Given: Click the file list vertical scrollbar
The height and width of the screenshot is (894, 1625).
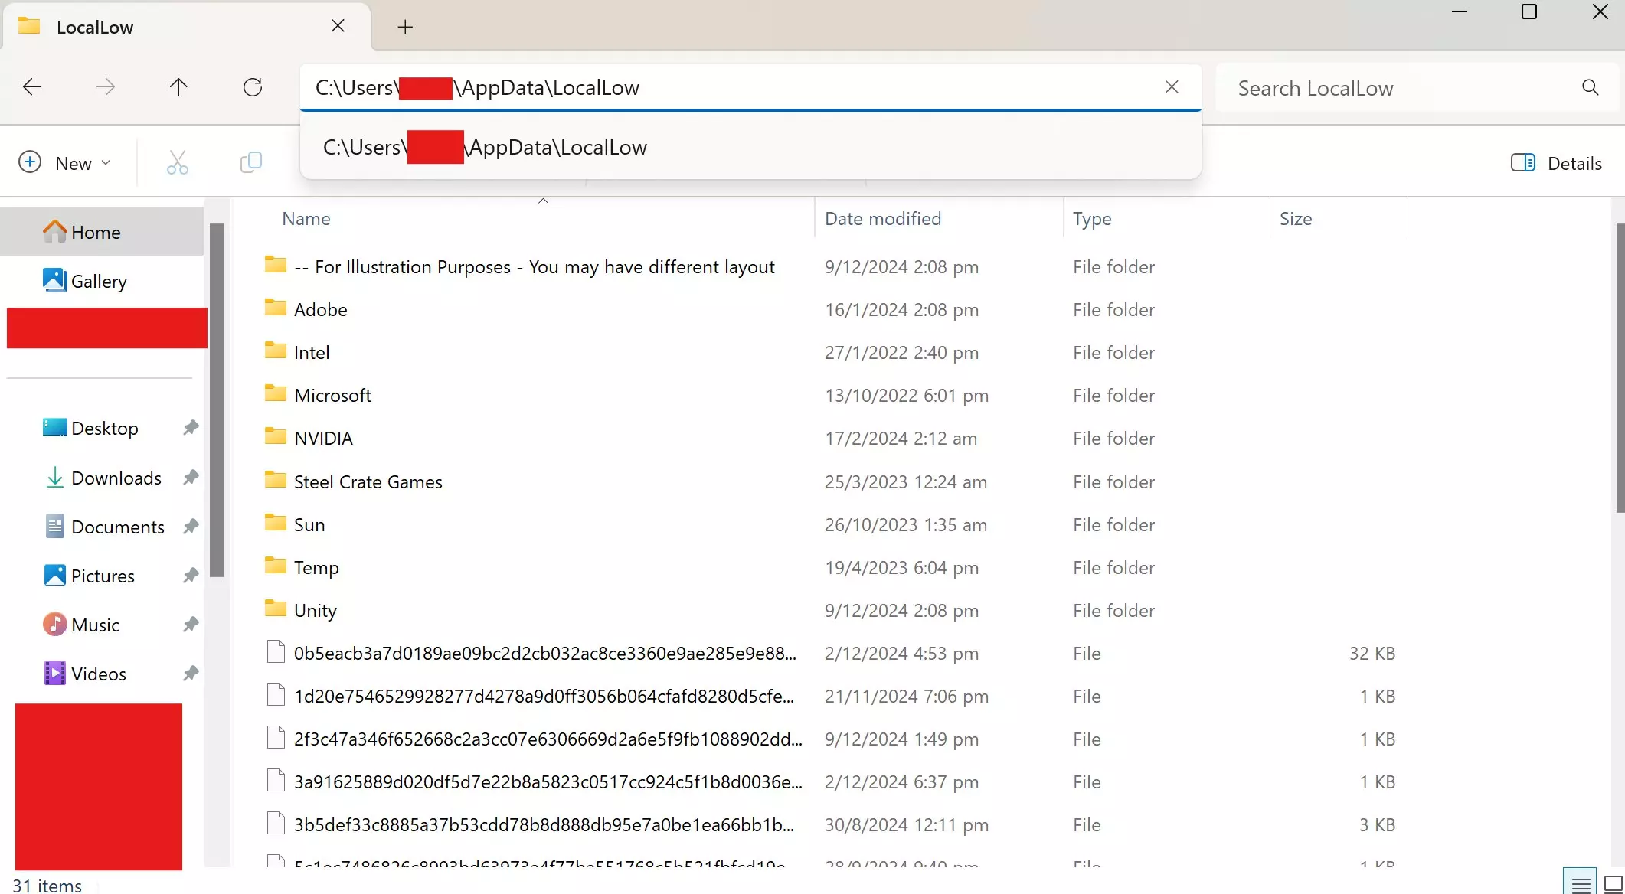Looking at the screenshot, I should [1619, 367].
